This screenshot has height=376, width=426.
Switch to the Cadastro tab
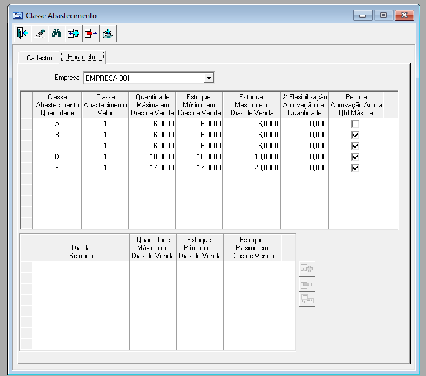pyautogui.click(x=39, y=58)
